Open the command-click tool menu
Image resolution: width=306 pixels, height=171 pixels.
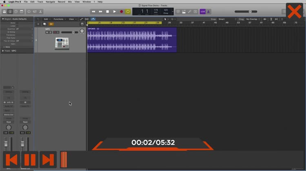(x=173, y=19)
